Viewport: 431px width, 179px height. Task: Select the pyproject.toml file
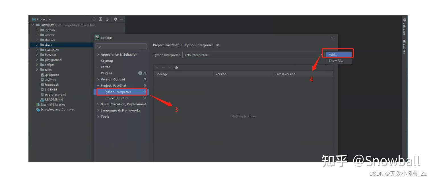pyautogui.click(x=55, y=94)
